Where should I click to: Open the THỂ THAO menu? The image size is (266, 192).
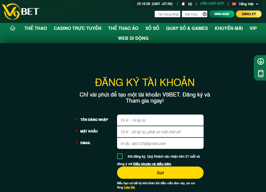[x=36, y=28]
